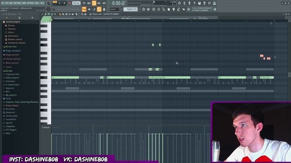Image resolution: width=291 pixels, height=163 pixels.
Task: Click the main pitch knob
Action: pyautogui.click(x=49, y=9)
